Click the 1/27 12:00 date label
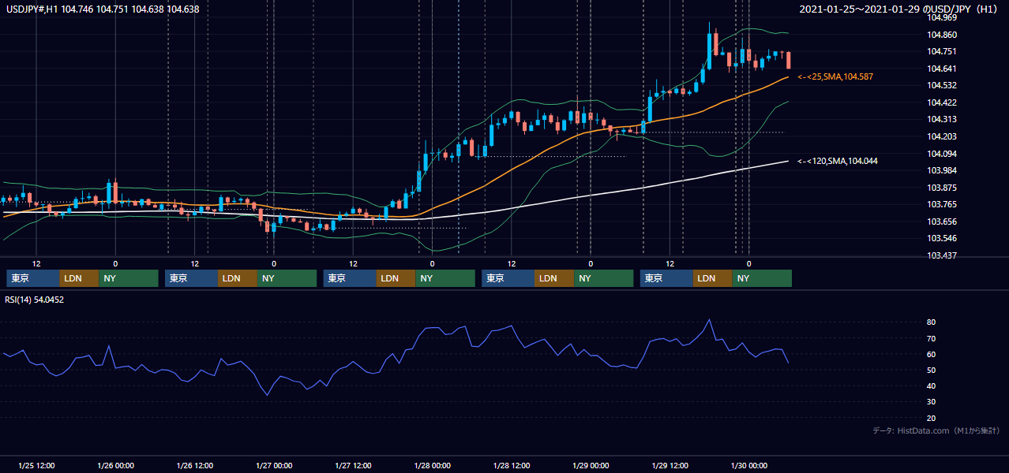This screenshot has height=473, width=1009. [x=353, y=465]
